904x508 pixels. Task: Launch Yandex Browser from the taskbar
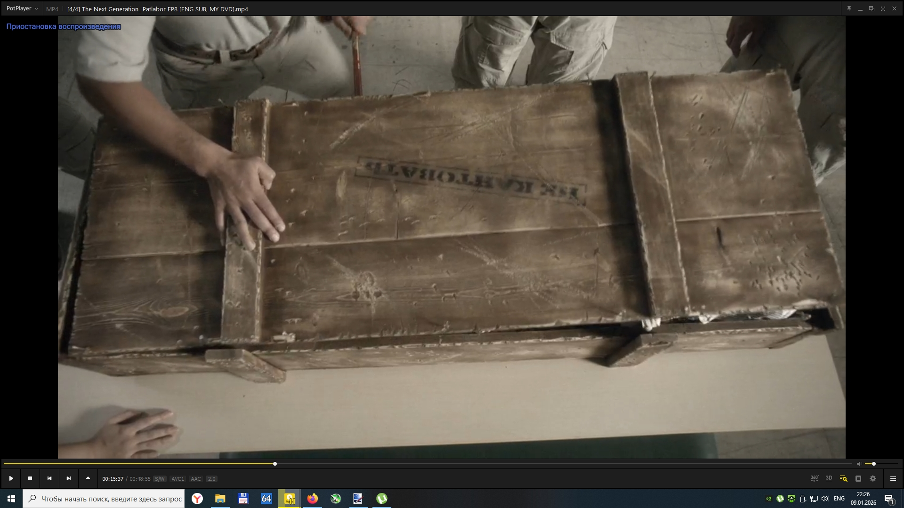[x=197, y=499]
